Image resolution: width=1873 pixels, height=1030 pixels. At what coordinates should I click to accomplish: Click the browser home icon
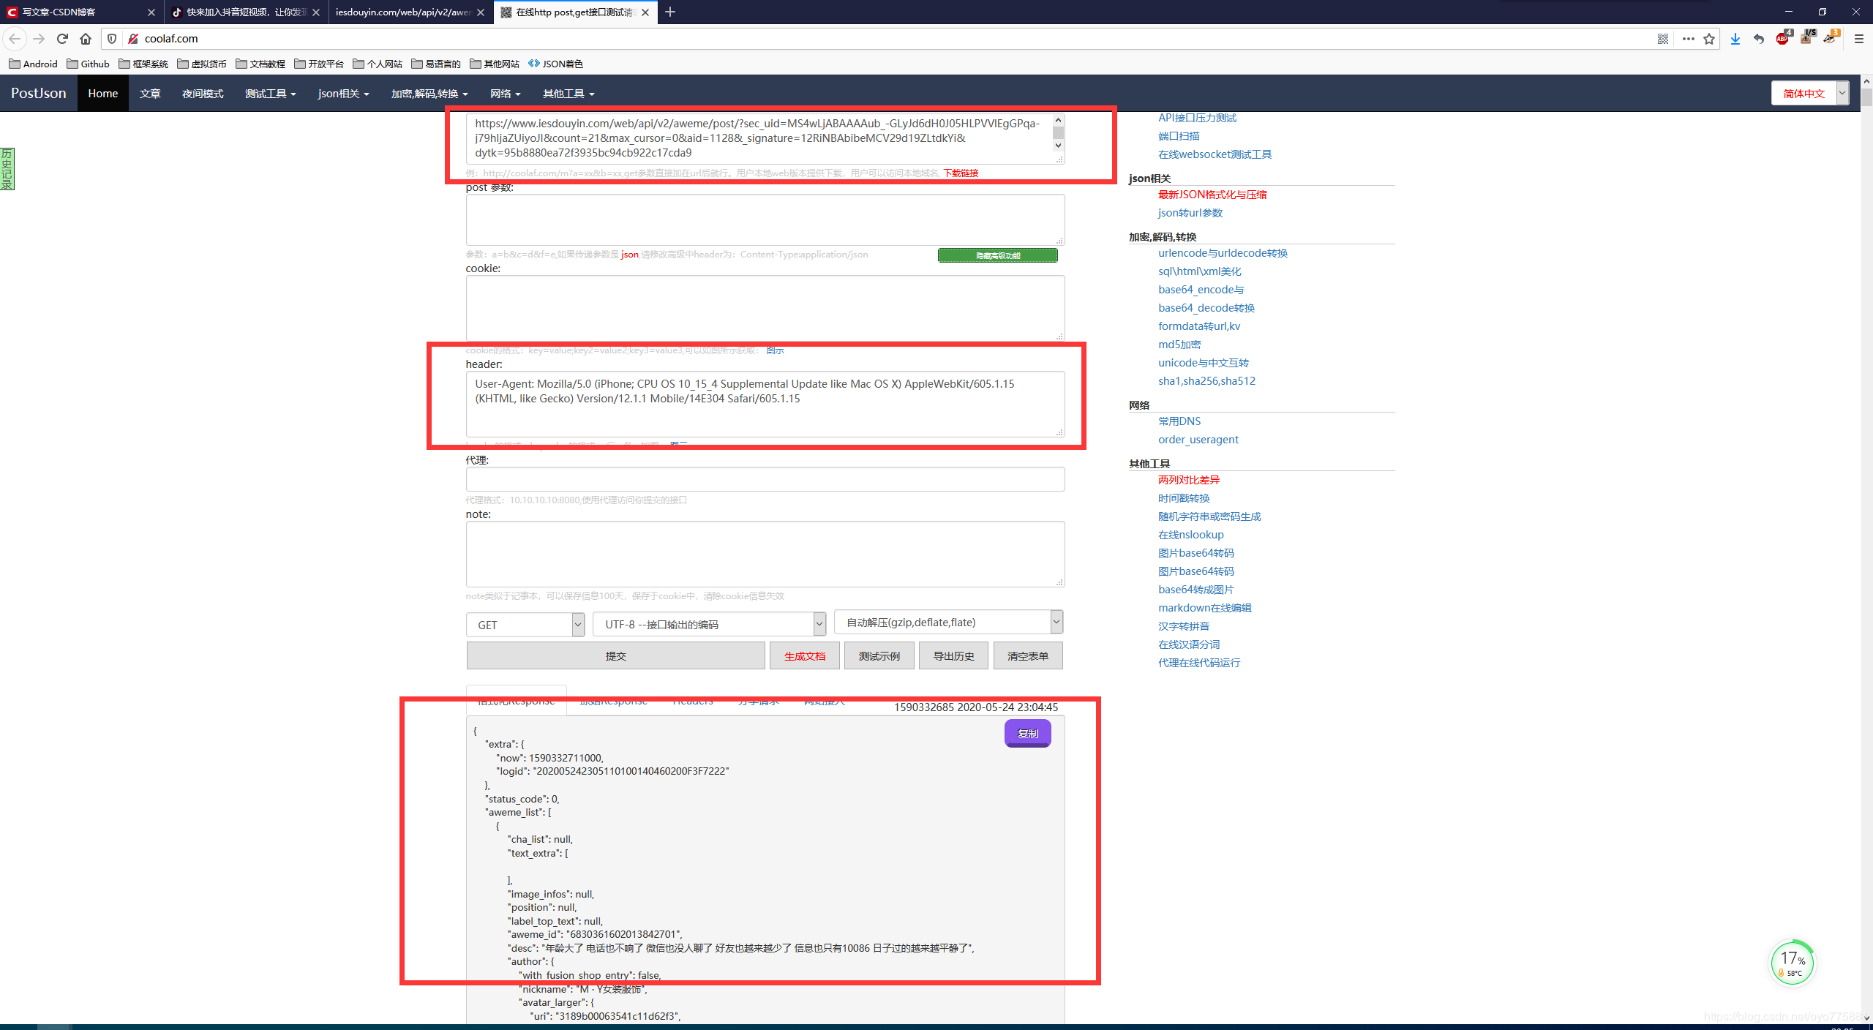pyautogui.click(x=86, y=39)
